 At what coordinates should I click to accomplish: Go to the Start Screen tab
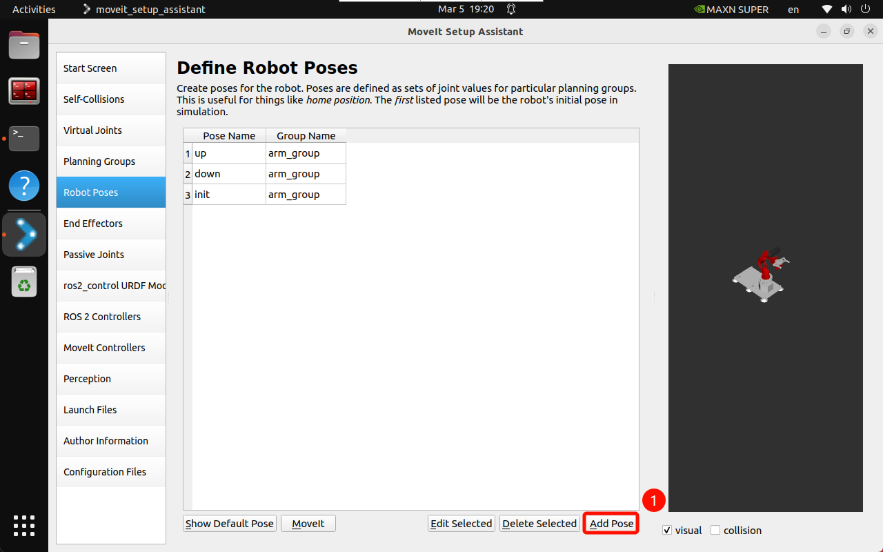coord(111,68)
